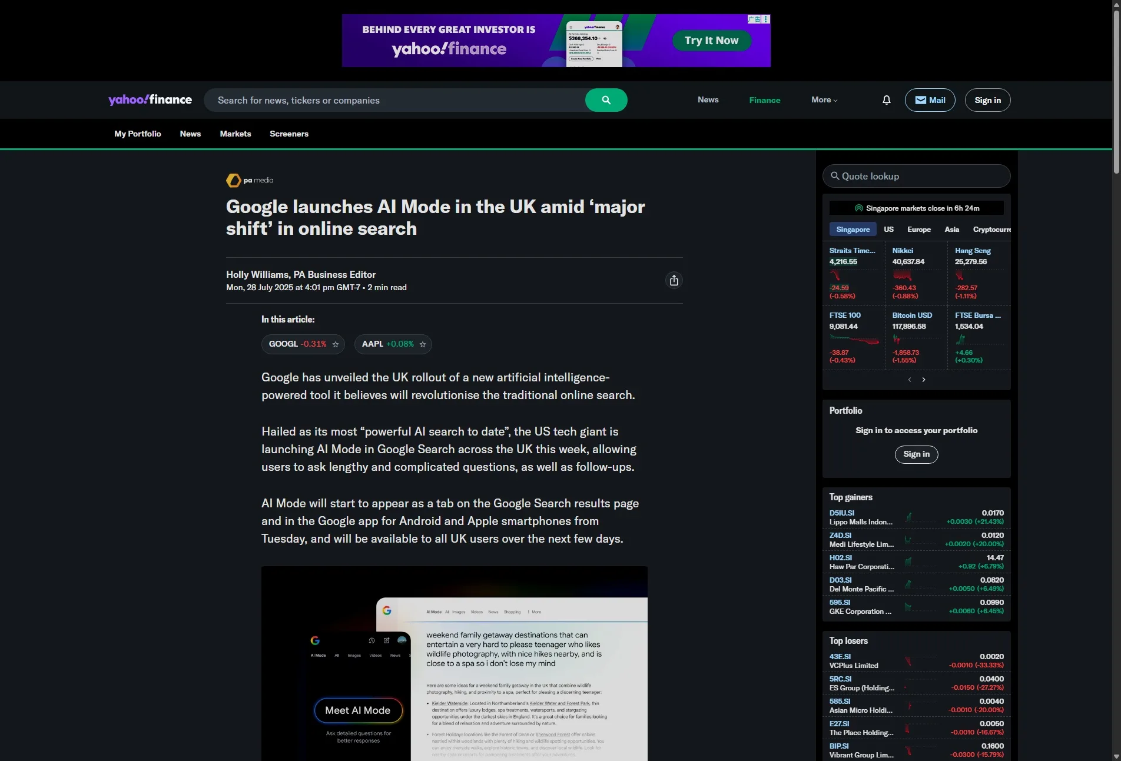The width and height of the screenshot is (1121, 761).
Task: Show next market cards with right chevron
Action: pos(924,380)
